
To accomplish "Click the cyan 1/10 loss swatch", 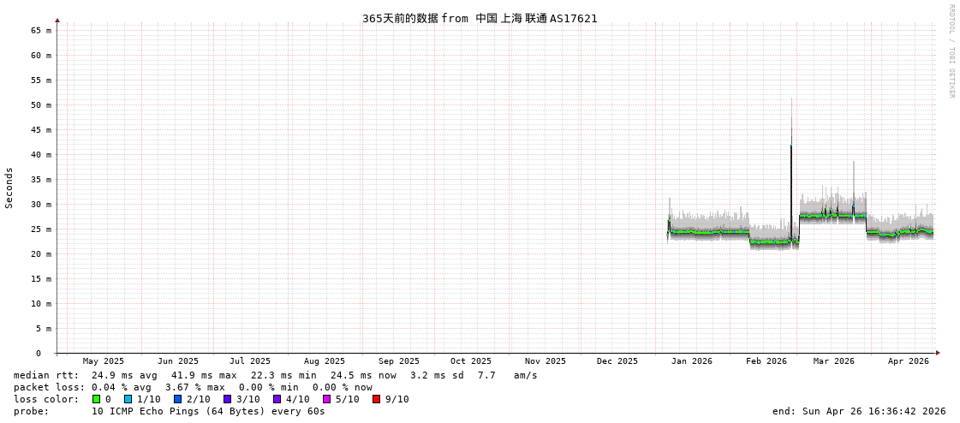I will click(x=128, y=399).
